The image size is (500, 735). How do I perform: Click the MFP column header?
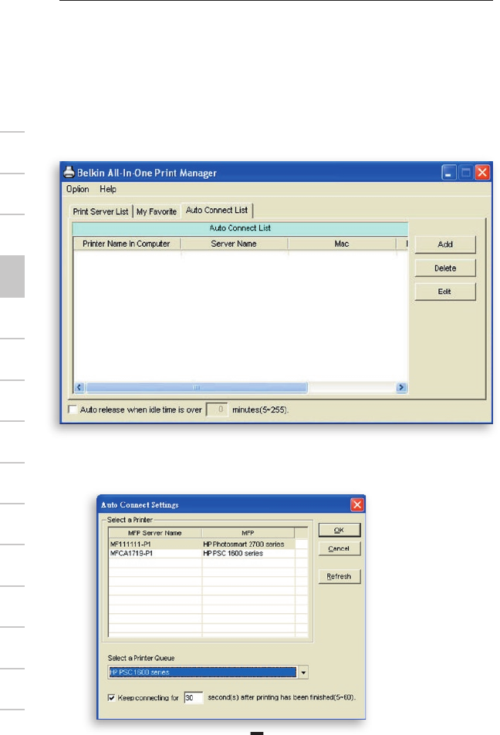point(248,533)
